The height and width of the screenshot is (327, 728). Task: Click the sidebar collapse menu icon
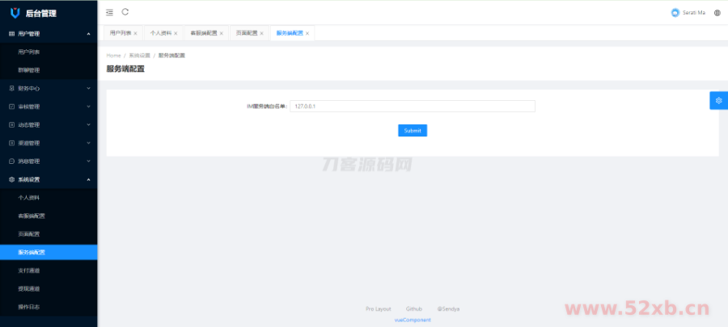(110, 12)
